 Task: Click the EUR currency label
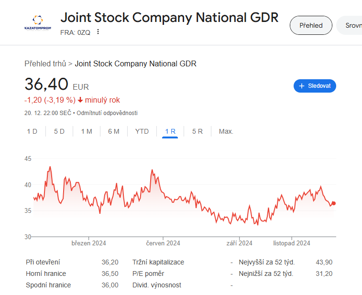click(81, 87)
